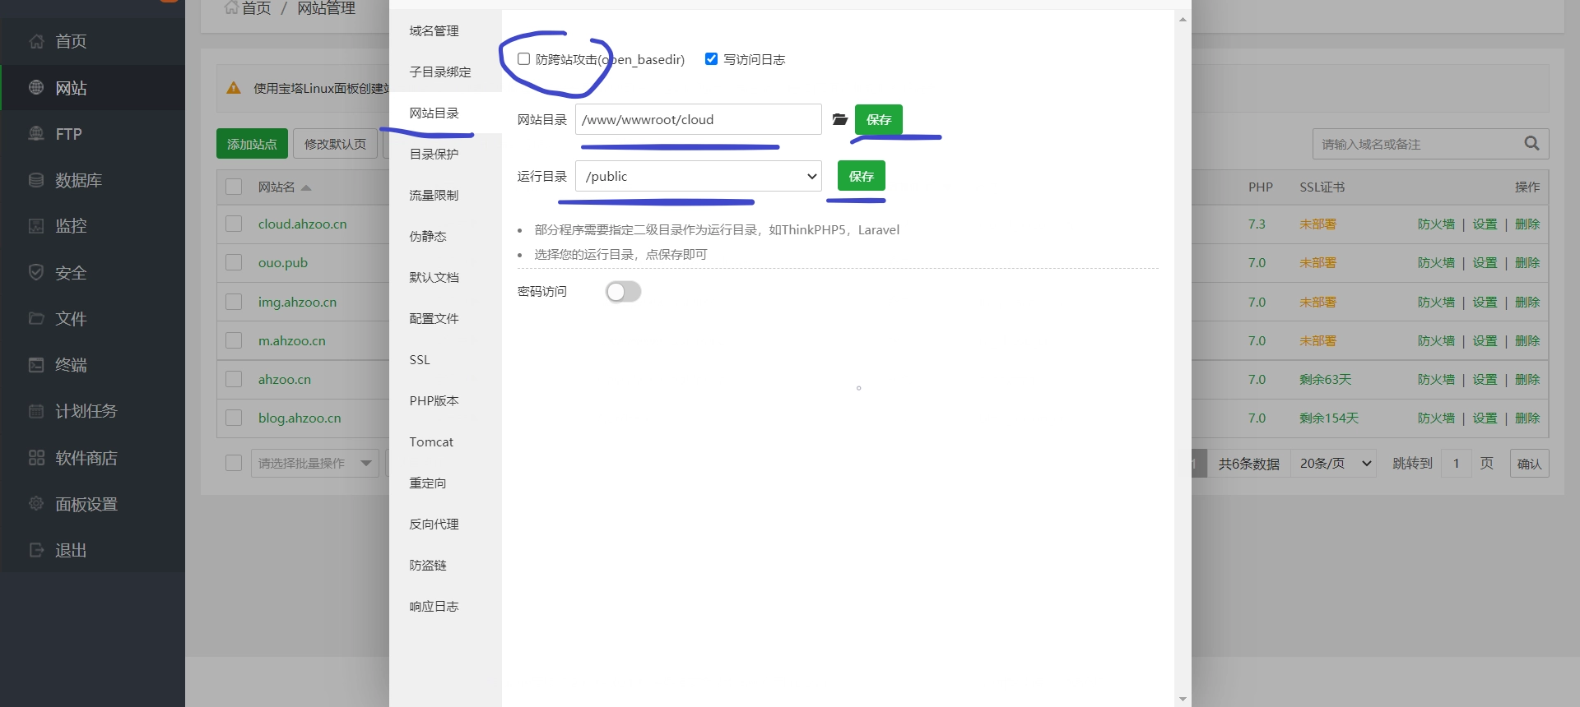The height and width of the screenshot is (707, 1580).
Task: Click the warning triangle icon in notice
Action: pos(234,88)
